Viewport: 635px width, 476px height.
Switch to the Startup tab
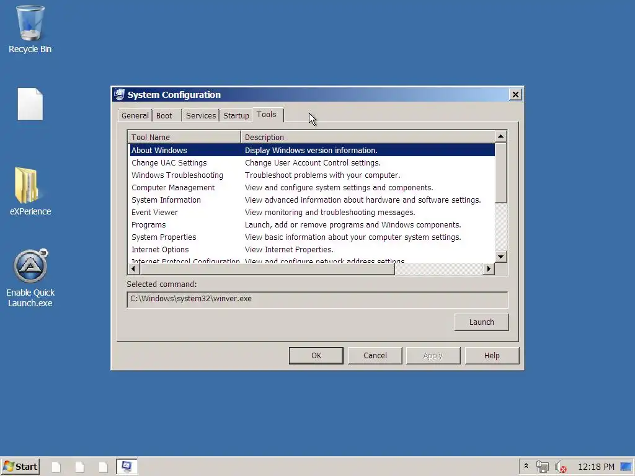pos(236,115)
